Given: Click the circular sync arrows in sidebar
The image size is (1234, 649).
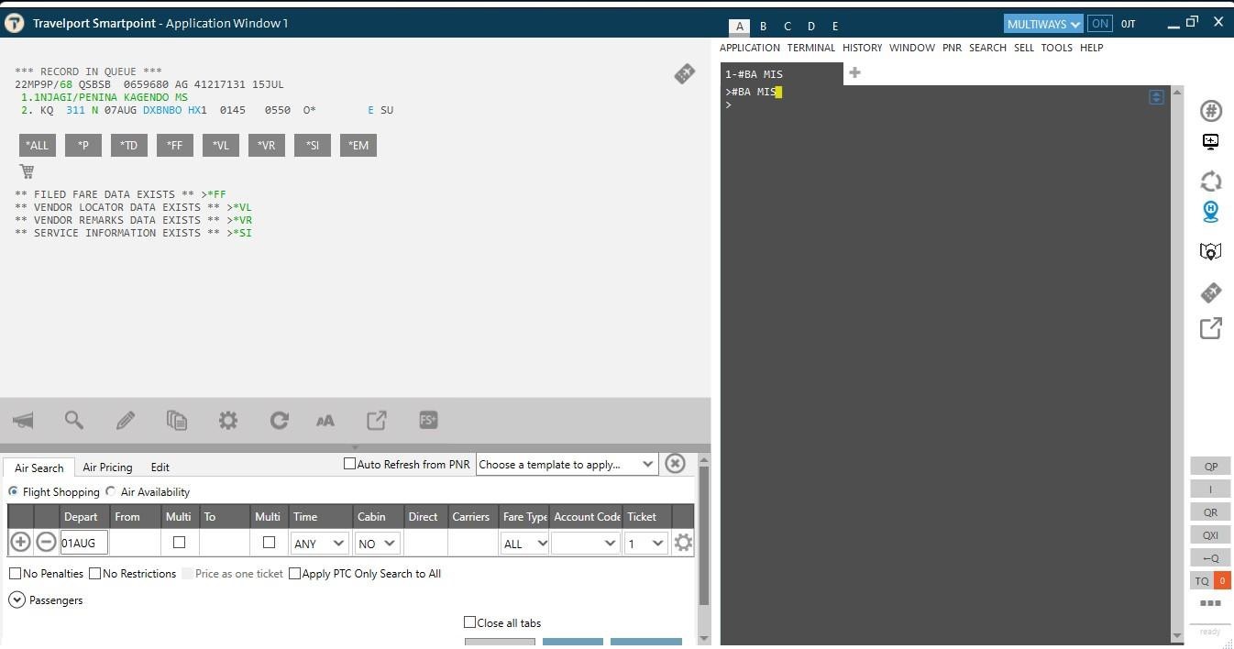Looking at the screenshot, I should 1211,181.
